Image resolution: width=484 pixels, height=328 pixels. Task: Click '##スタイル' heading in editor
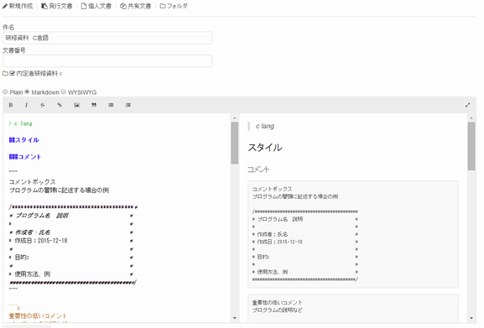click(24, 140)
